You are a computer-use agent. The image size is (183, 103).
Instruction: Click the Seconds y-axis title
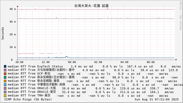pyautogui.click(x=3, y=33)
